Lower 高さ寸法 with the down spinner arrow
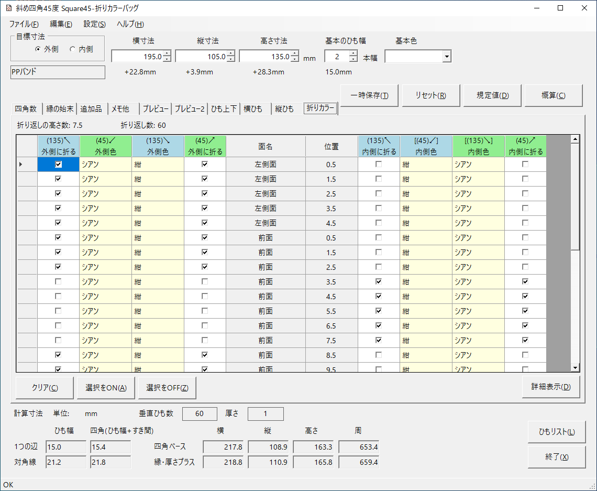This screenshot has height=491, width=597. click(295, 59)
